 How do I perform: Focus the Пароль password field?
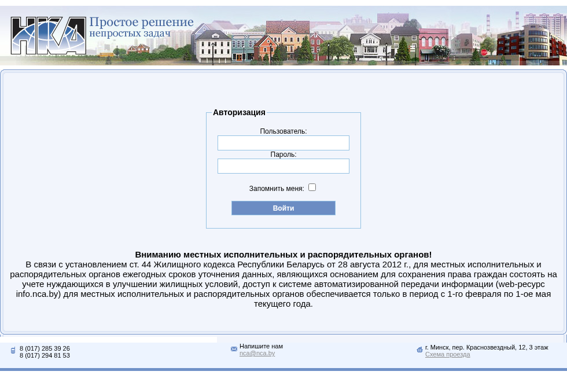pos(283,166)
